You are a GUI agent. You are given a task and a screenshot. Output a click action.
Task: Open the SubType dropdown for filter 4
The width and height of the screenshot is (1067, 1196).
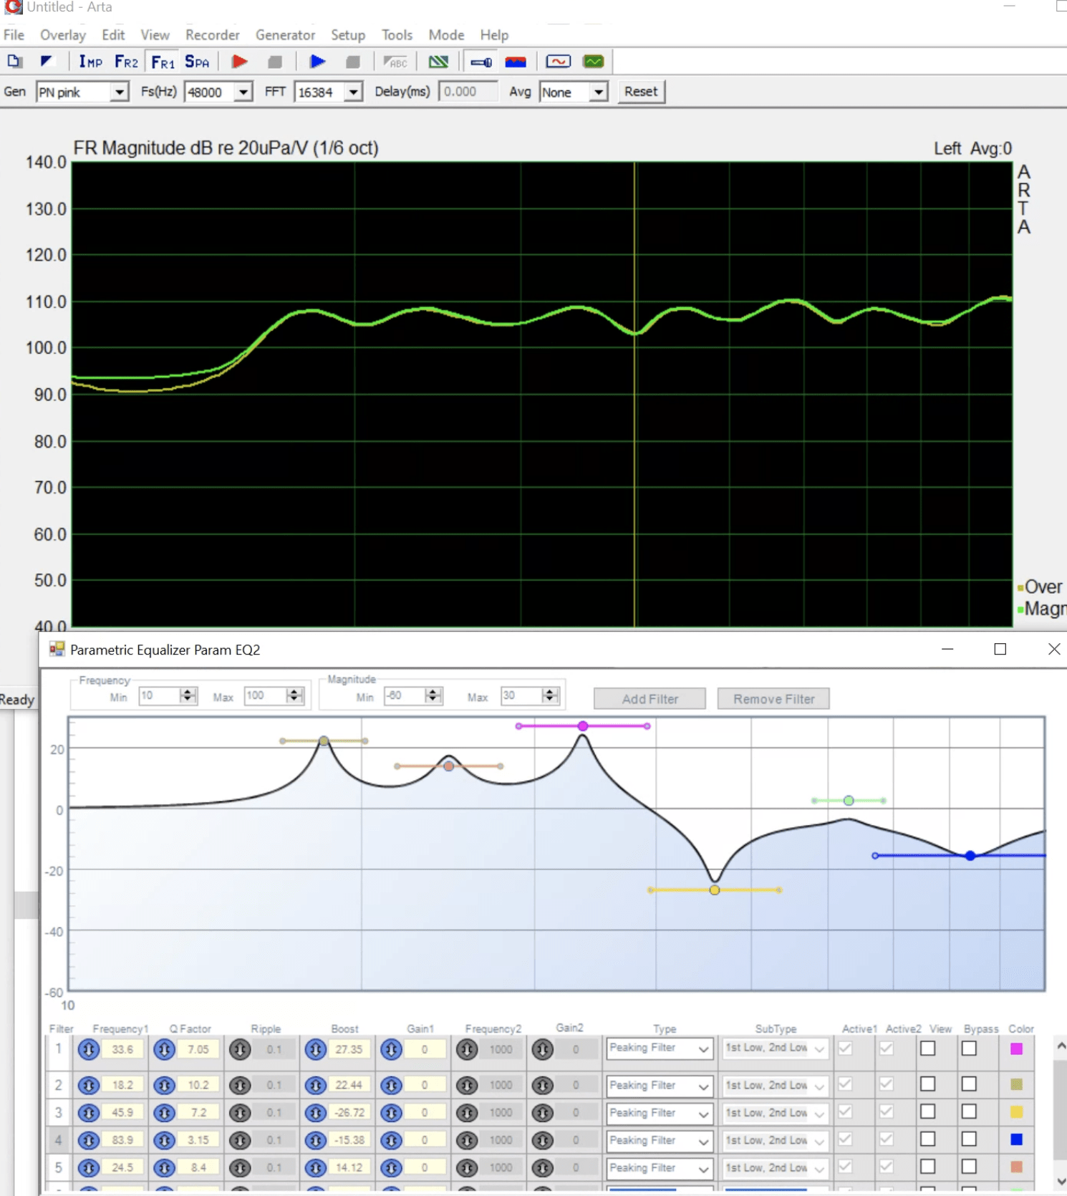(776, 1140)
